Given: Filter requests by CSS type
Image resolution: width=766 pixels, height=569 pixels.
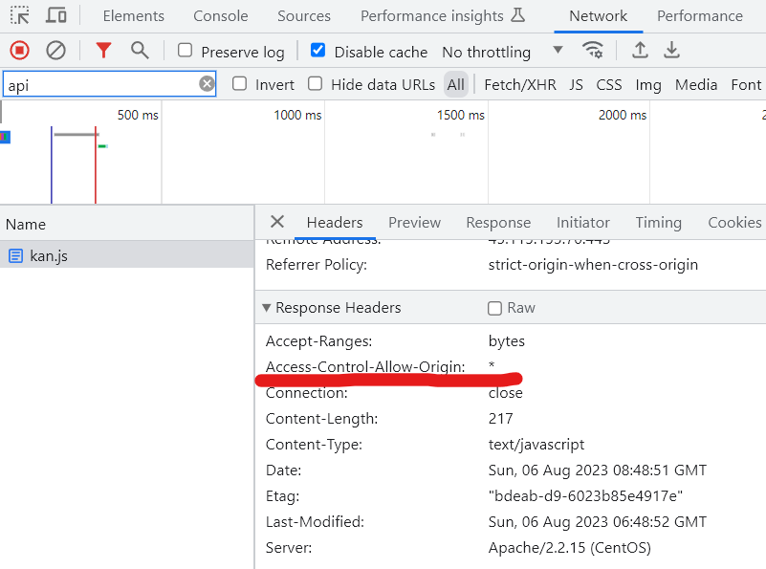Looking at the screenshot, I should pos(609,85).
